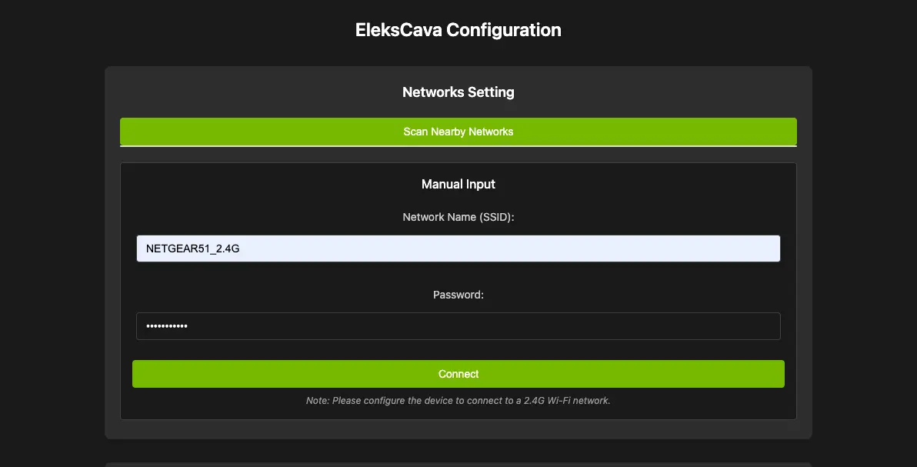Click the green Connect button
Image resolution: width=917 pixels, height=467 pixels.
coord(458,374)
